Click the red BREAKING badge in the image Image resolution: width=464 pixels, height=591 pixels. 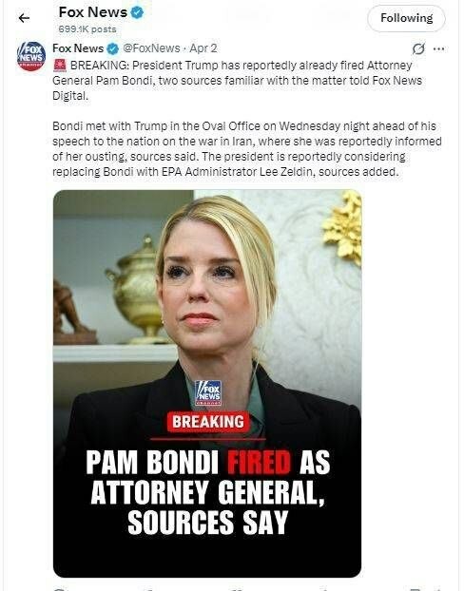coord(208,422)
